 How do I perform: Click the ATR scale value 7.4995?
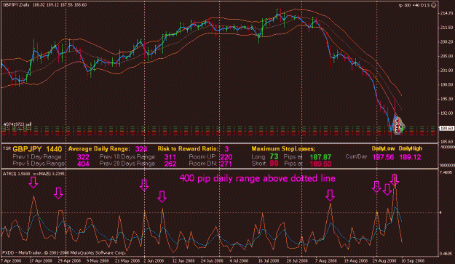446,172
